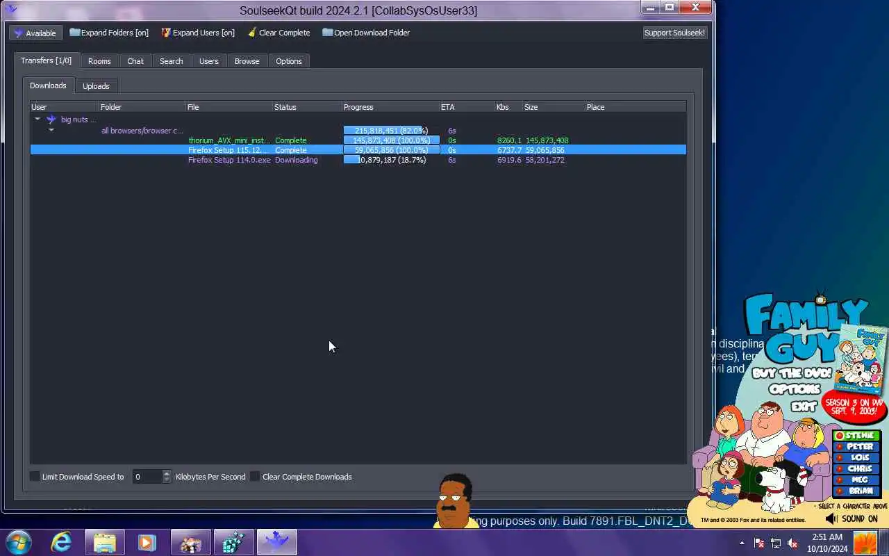Open Windows Media Player from taskbar
The width and height of the screenshot is (889, 556).
click(147, 542)
